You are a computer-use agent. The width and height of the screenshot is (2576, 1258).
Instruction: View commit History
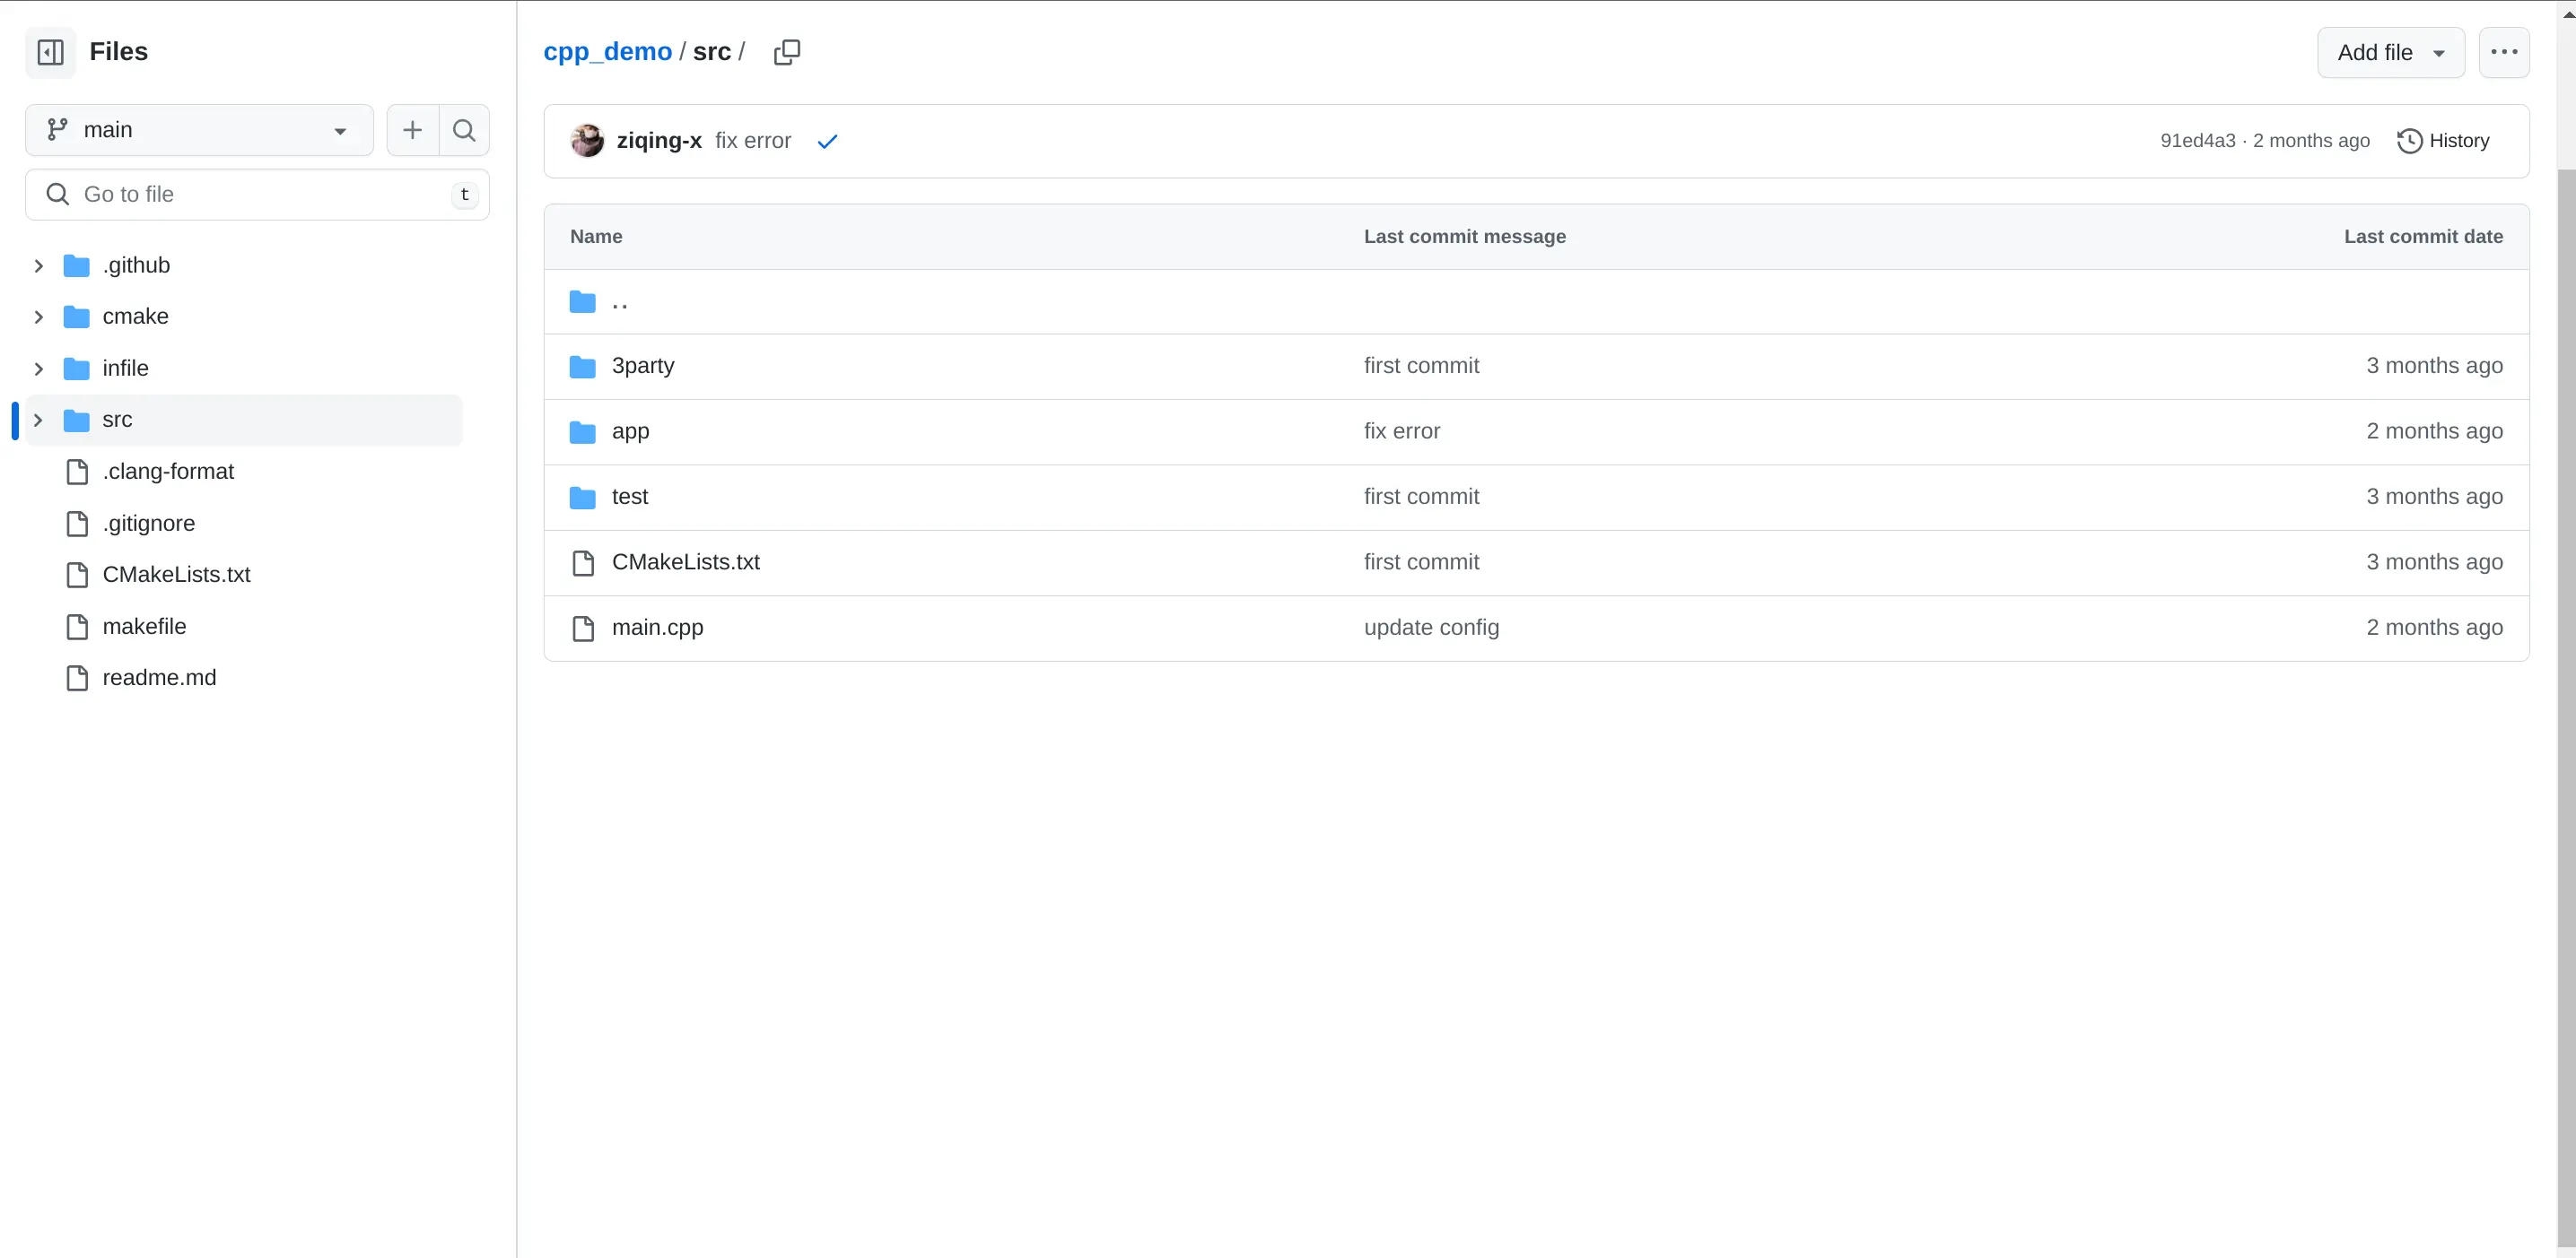click(x=2443, y=141)
